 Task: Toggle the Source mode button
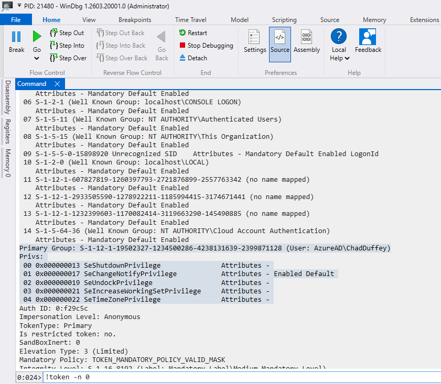[x=280, y=45]
